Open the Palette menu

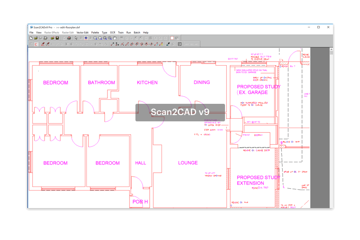coord(95,32)
